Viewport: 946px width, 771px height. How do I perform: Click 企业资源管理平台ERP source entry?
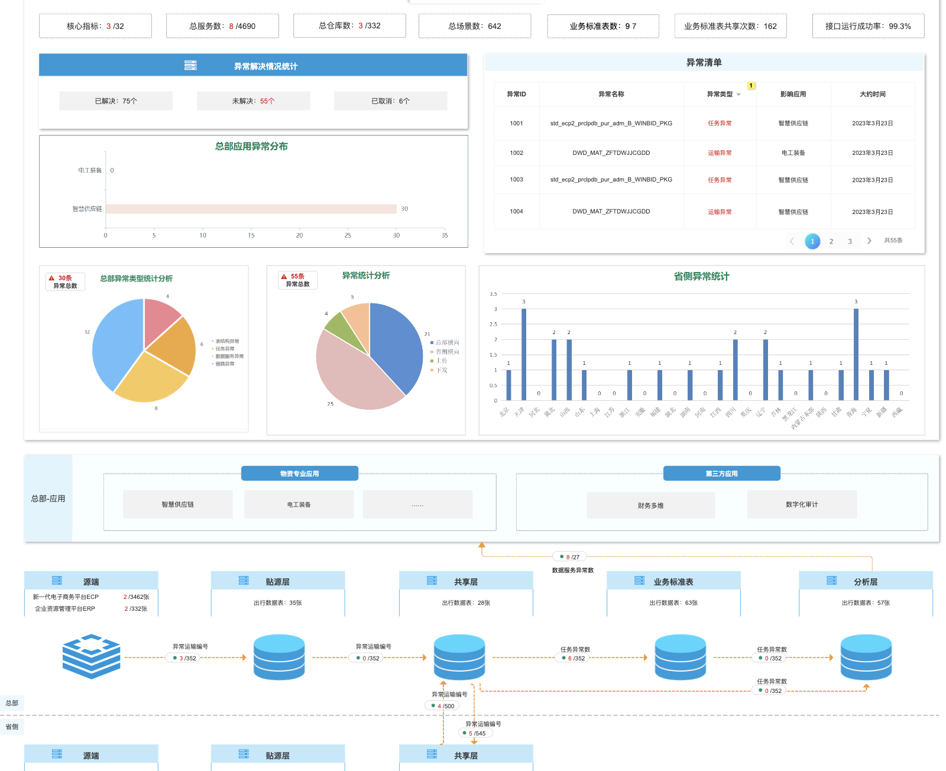point(65,609)
